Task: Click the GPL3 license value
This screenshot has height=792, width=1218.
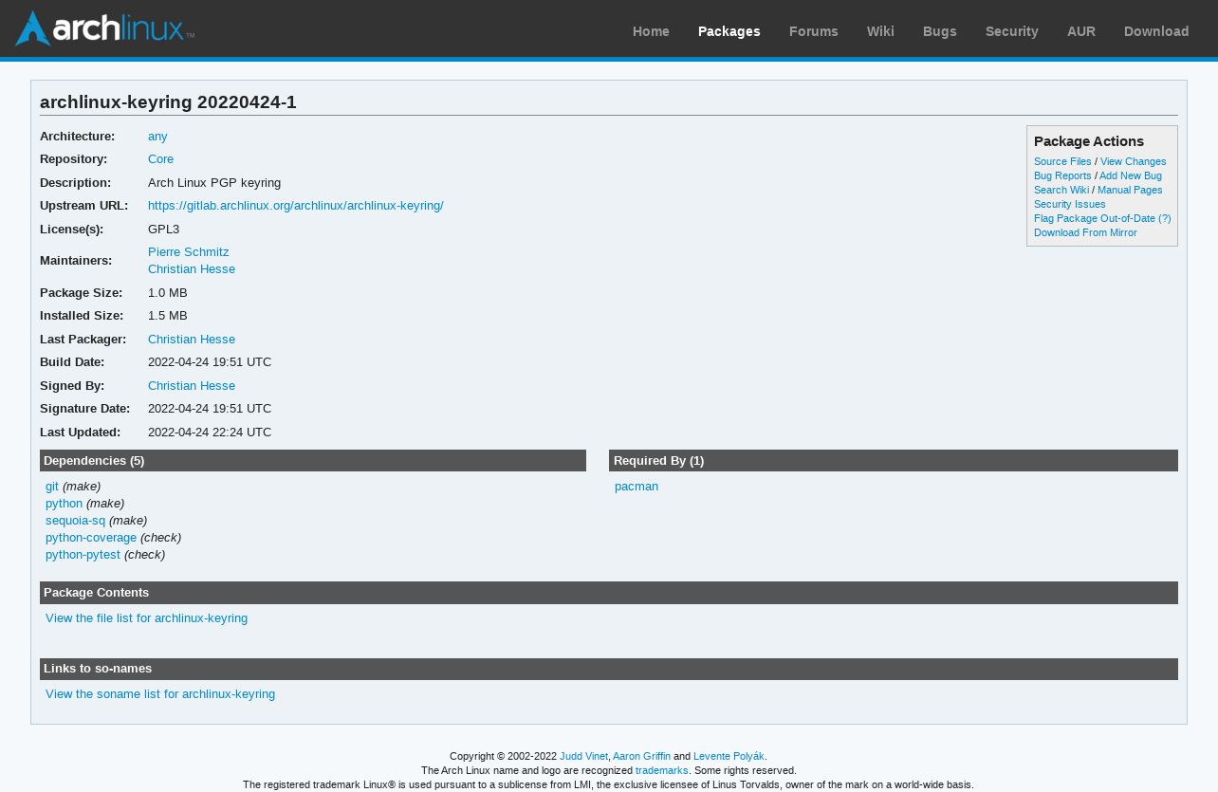Action: click(163, 230)
